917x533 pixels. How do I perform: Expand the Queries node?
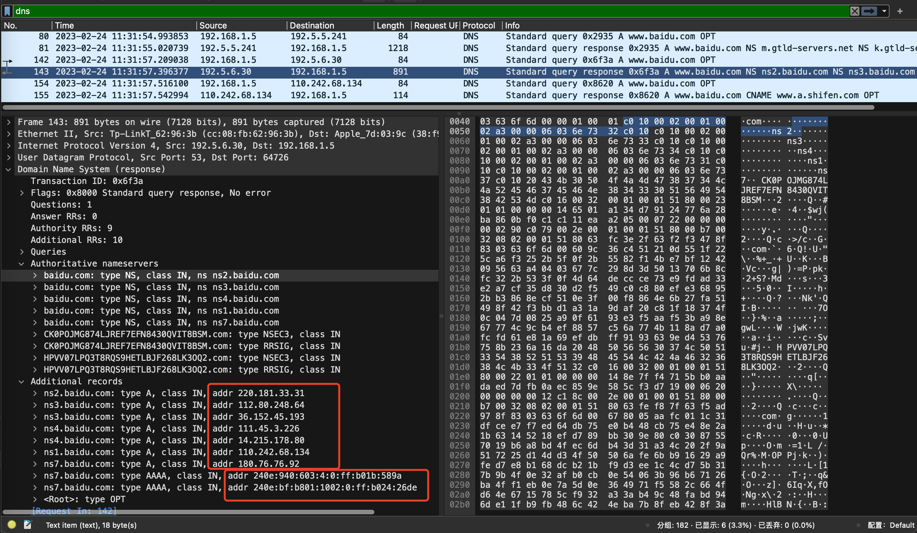[x=22, y=252]
